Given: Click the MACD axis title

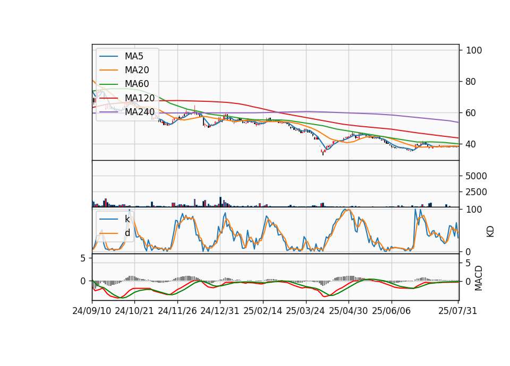Looking at the screenshot, I should (479, 278).
